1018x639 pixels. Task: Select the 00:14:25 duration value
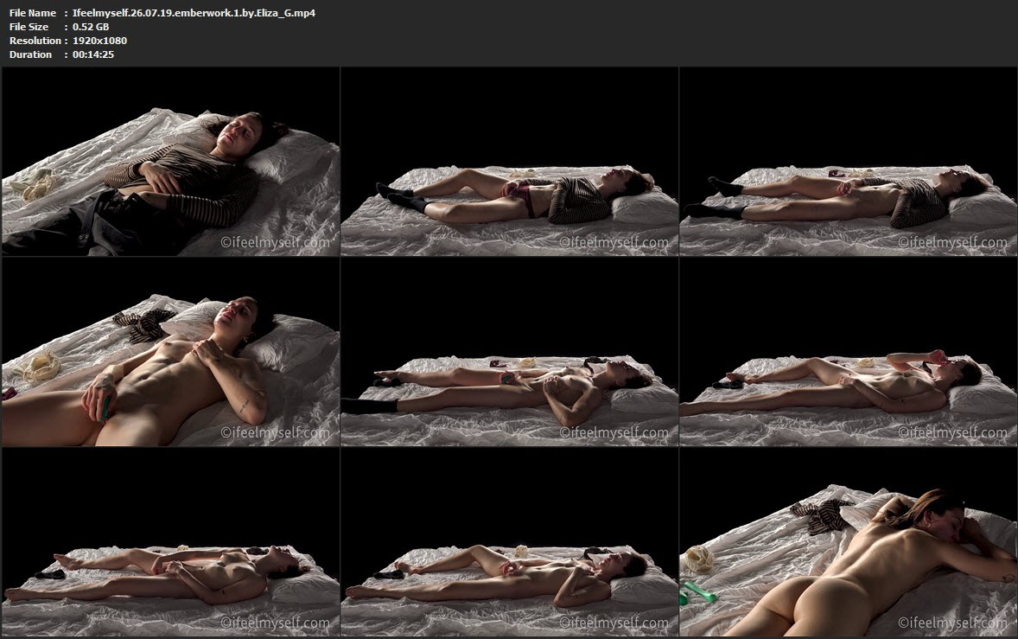(93, 54)
